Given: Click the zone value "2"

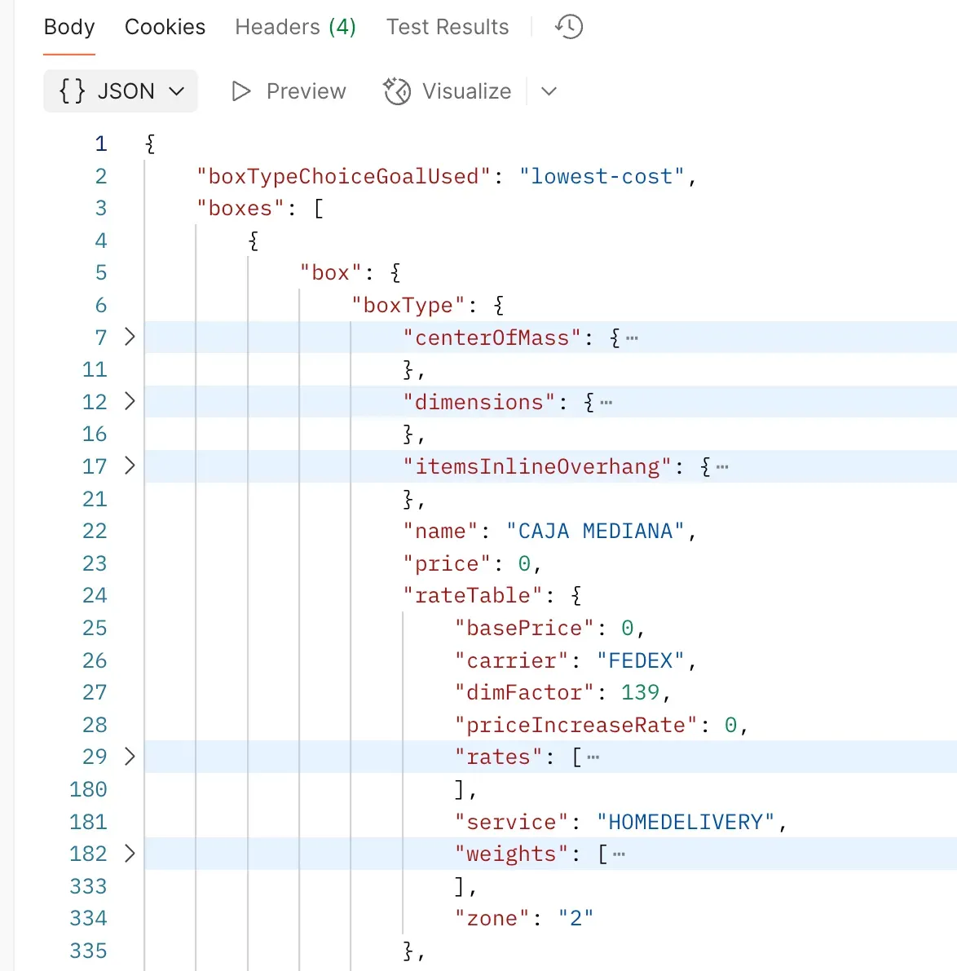Looking at the screenshot, I should coord(576,918).
